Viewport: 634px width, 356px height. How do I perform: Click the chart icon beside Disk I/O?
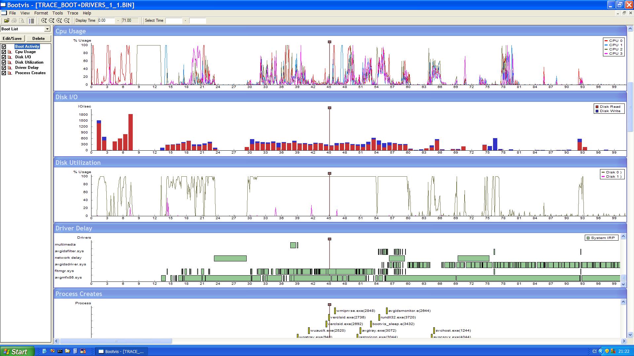click(x=10, y=57)
